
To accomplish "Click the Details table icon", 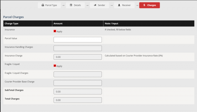I will [71, 5].
